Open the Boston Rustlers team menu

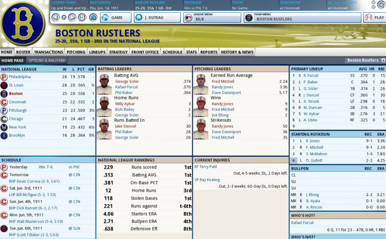coord(302,17)
